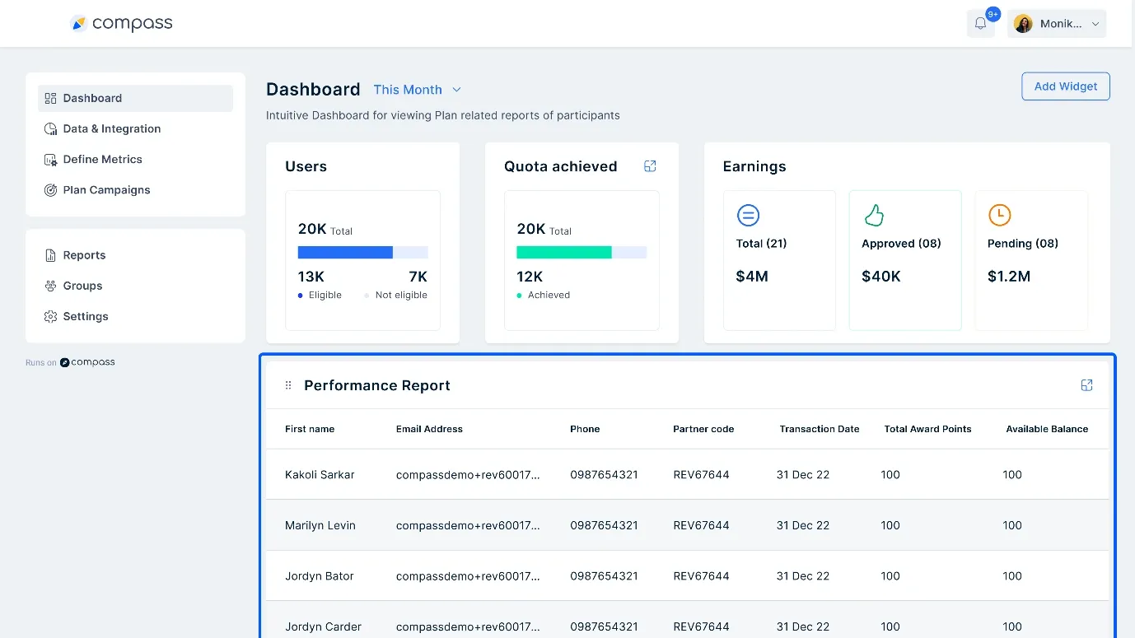The width and height of the screenshot is (1135, 638).
Task: Open the Settings sidebar item
Action: pyautogui.click(x=85, y=316)
